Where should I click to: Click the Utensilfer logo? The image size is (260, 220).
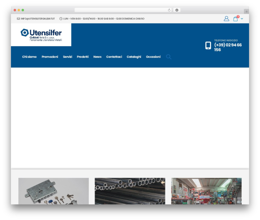tap(41, 35)
